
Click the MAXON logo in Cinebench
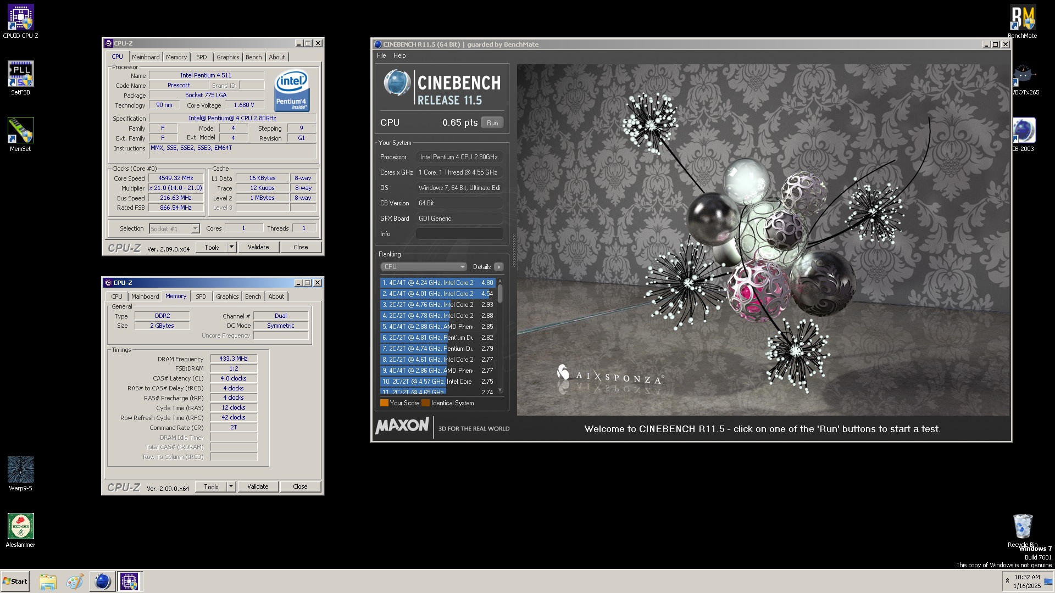(402, 426)
